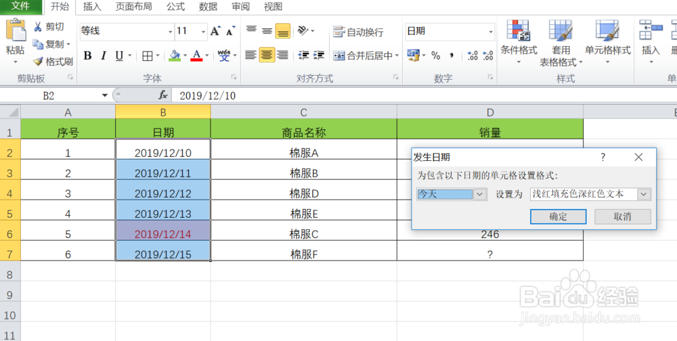
Task: Toggle center horizontal alignment
Action: (x=267, y=55)
